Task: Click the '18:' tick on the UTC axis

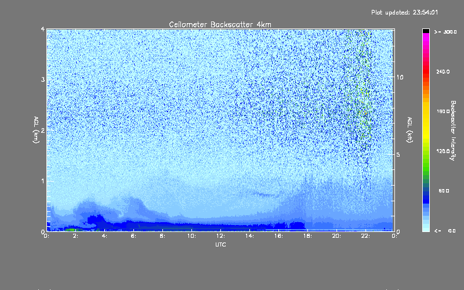Action: click(x=307, y=236)
